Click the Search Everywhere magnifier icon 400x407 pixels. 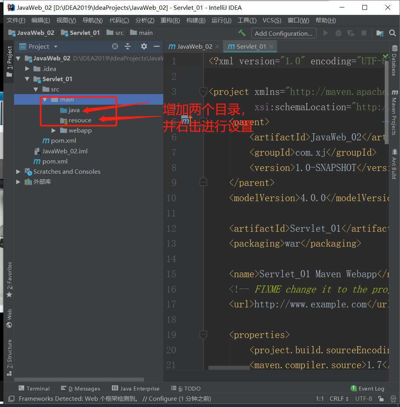(392, 33)
